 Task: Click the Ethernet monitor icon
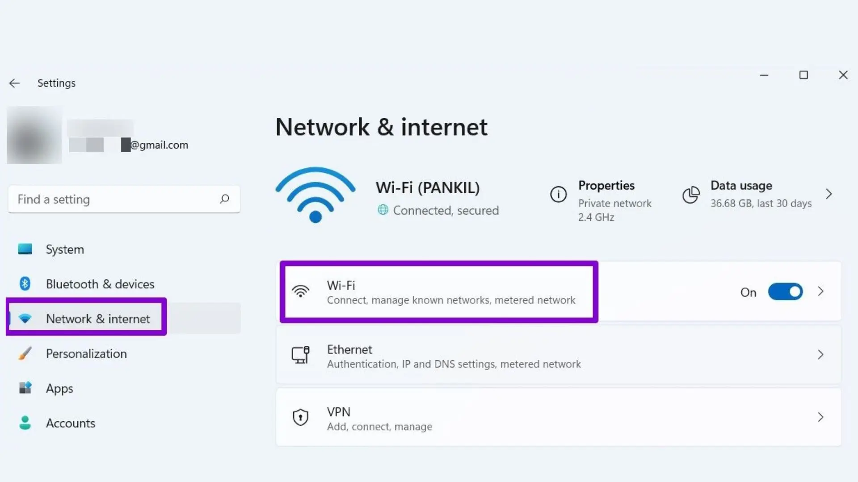(300, 355)
